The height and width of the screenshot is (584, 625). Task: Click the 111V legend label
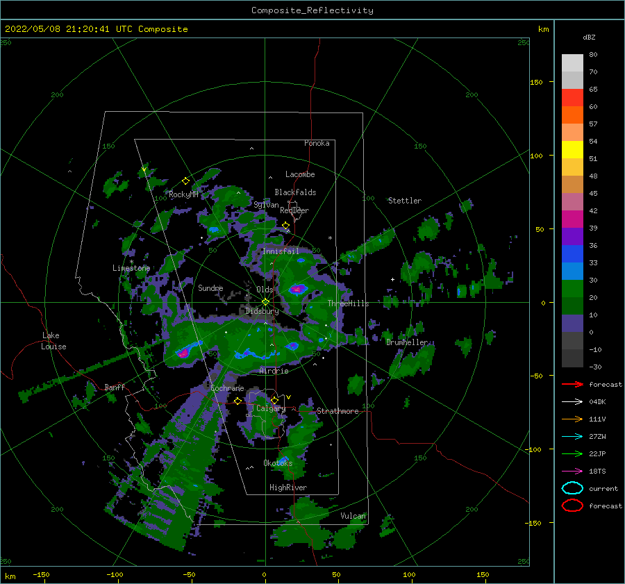(x=597, y=419)
